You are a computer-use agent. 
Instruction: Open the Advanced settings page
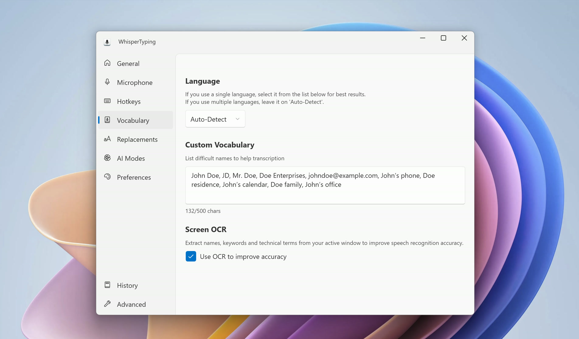[131, 304]
